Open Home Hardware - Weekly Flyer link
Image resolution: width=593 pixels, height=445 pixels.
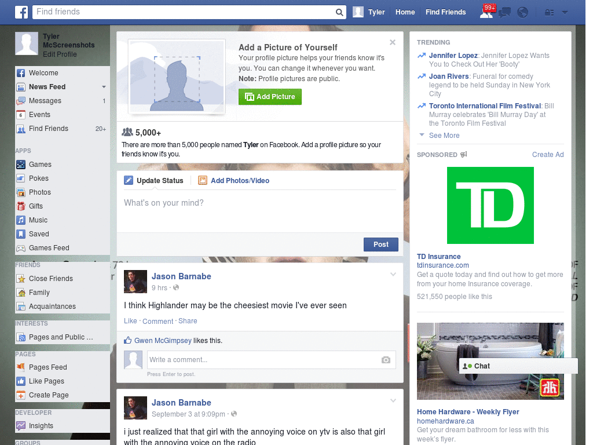(468, 412)
